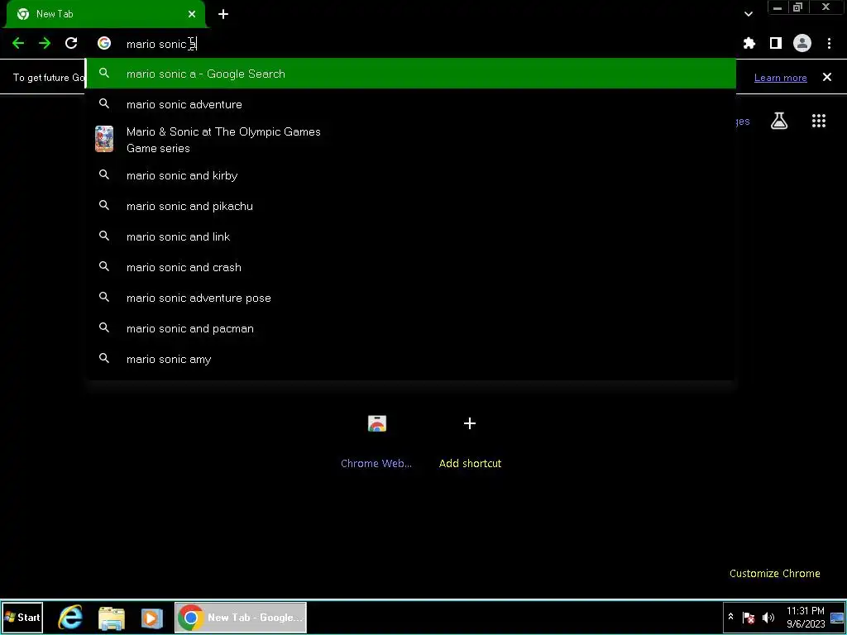Pick the 'mario sonic and crash' suggestion
The image size is (847, 635).
(x=410, y=267)
